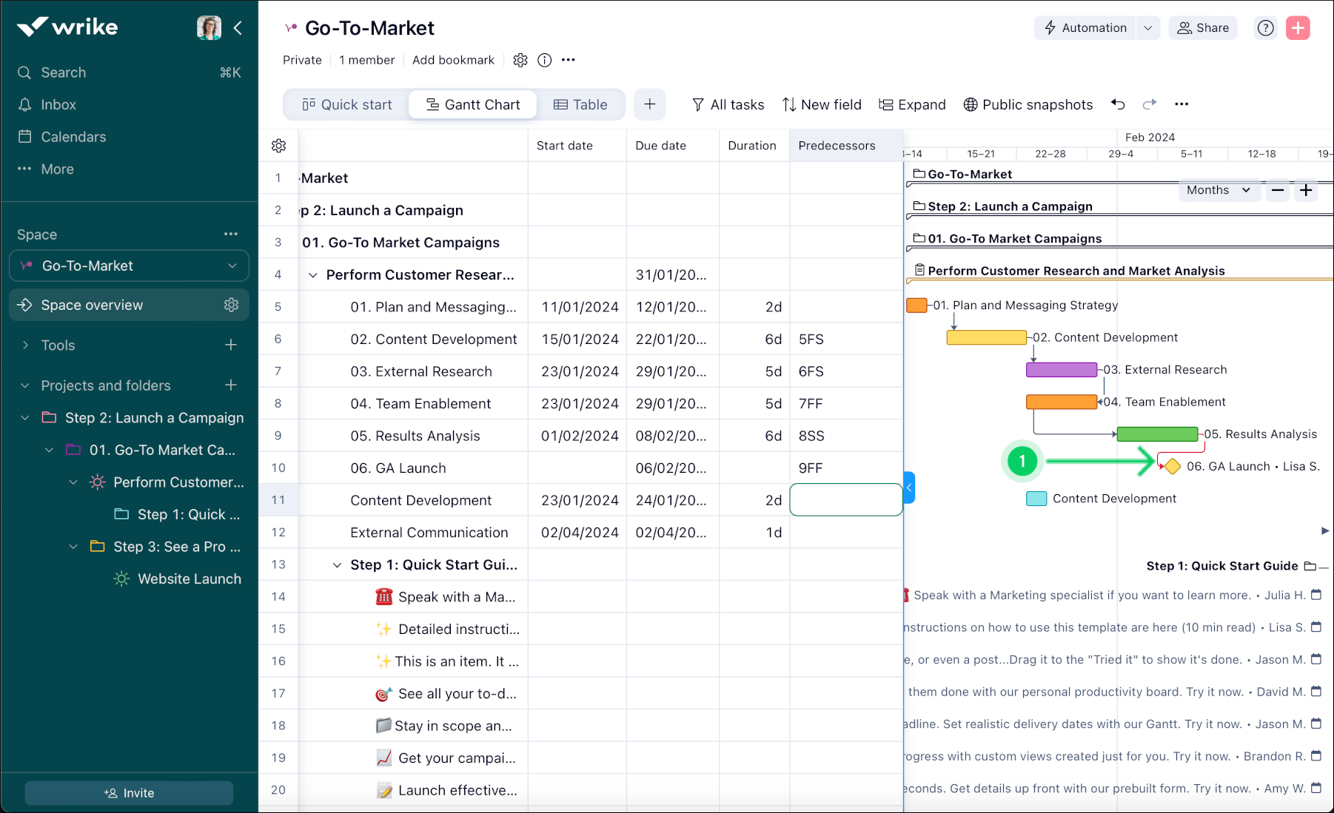Screen dimensions: 1334x813
Task: Open the Go-To-Market space selector
Action: tap(129, 266)
